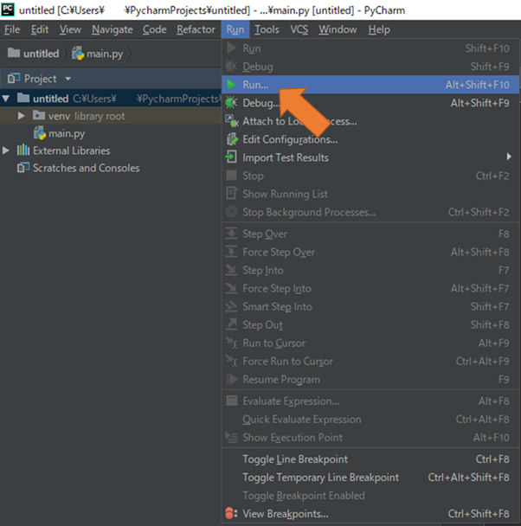Click the untitled folder icon in breadcrumb
This screenshot has width=521, height=526.
coord(14,53)
